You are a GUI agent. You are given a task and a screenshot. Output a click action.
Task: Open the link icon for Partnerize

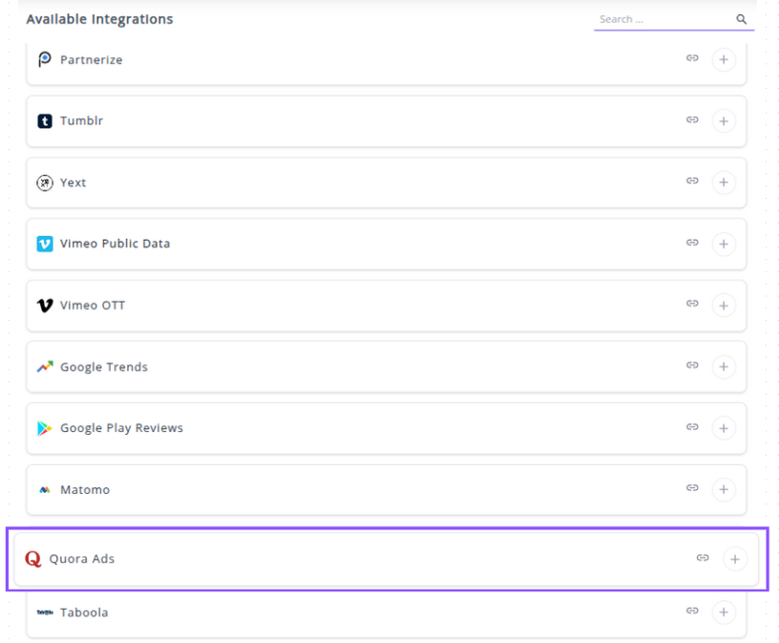click(x=692, y=58)
